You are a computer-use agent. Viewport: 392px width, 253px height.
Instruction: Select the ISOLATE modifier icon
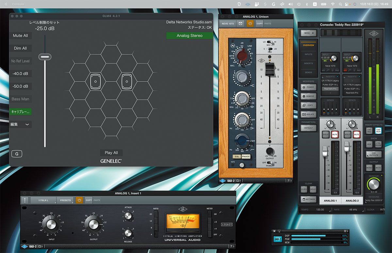(309, 114)
